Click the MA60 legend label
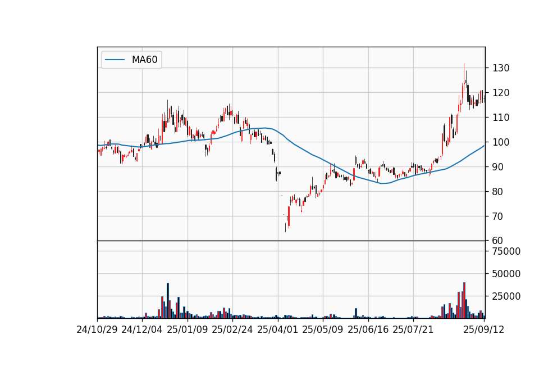 tap(144, 60)
